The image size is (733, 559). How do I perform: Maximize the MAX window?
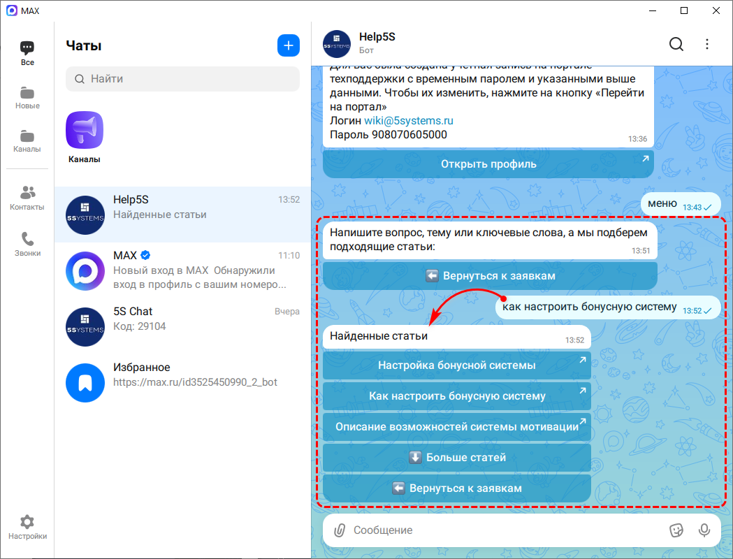[684, 10]
